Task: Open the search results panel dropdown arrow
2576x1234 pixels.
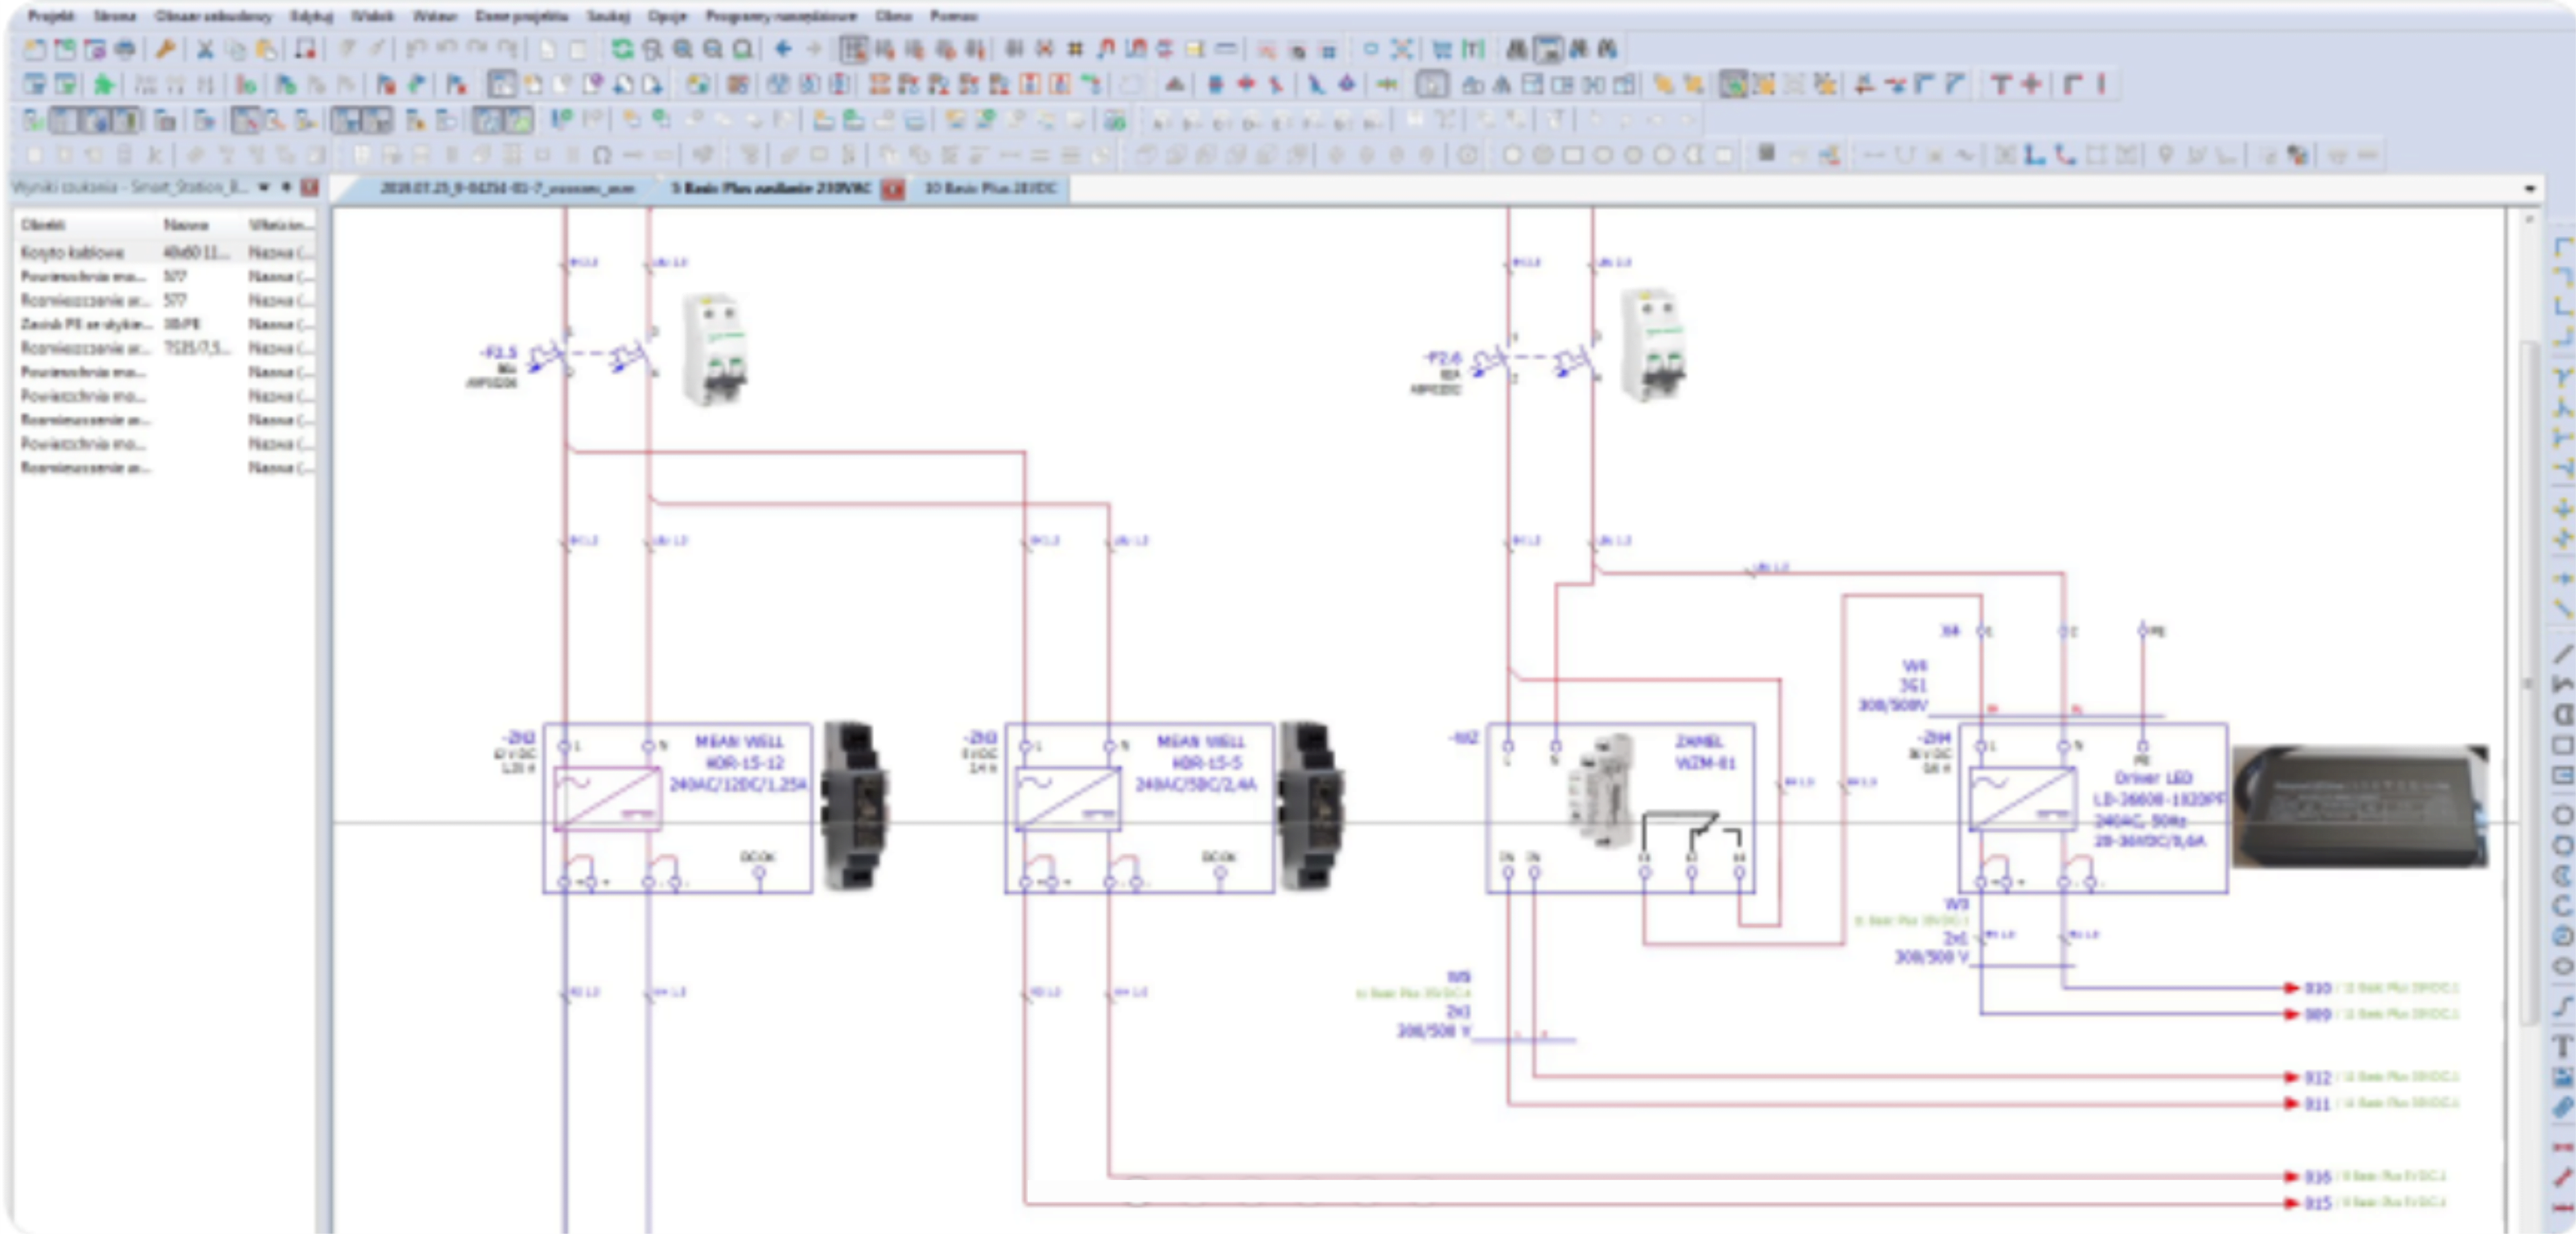Action: click(x=264, y=187)
